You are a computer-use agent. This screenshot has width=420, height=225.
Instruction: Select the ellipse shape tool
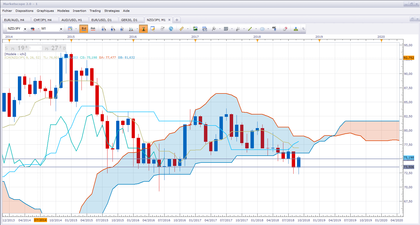pyautogui.click(x=262, y=29)
